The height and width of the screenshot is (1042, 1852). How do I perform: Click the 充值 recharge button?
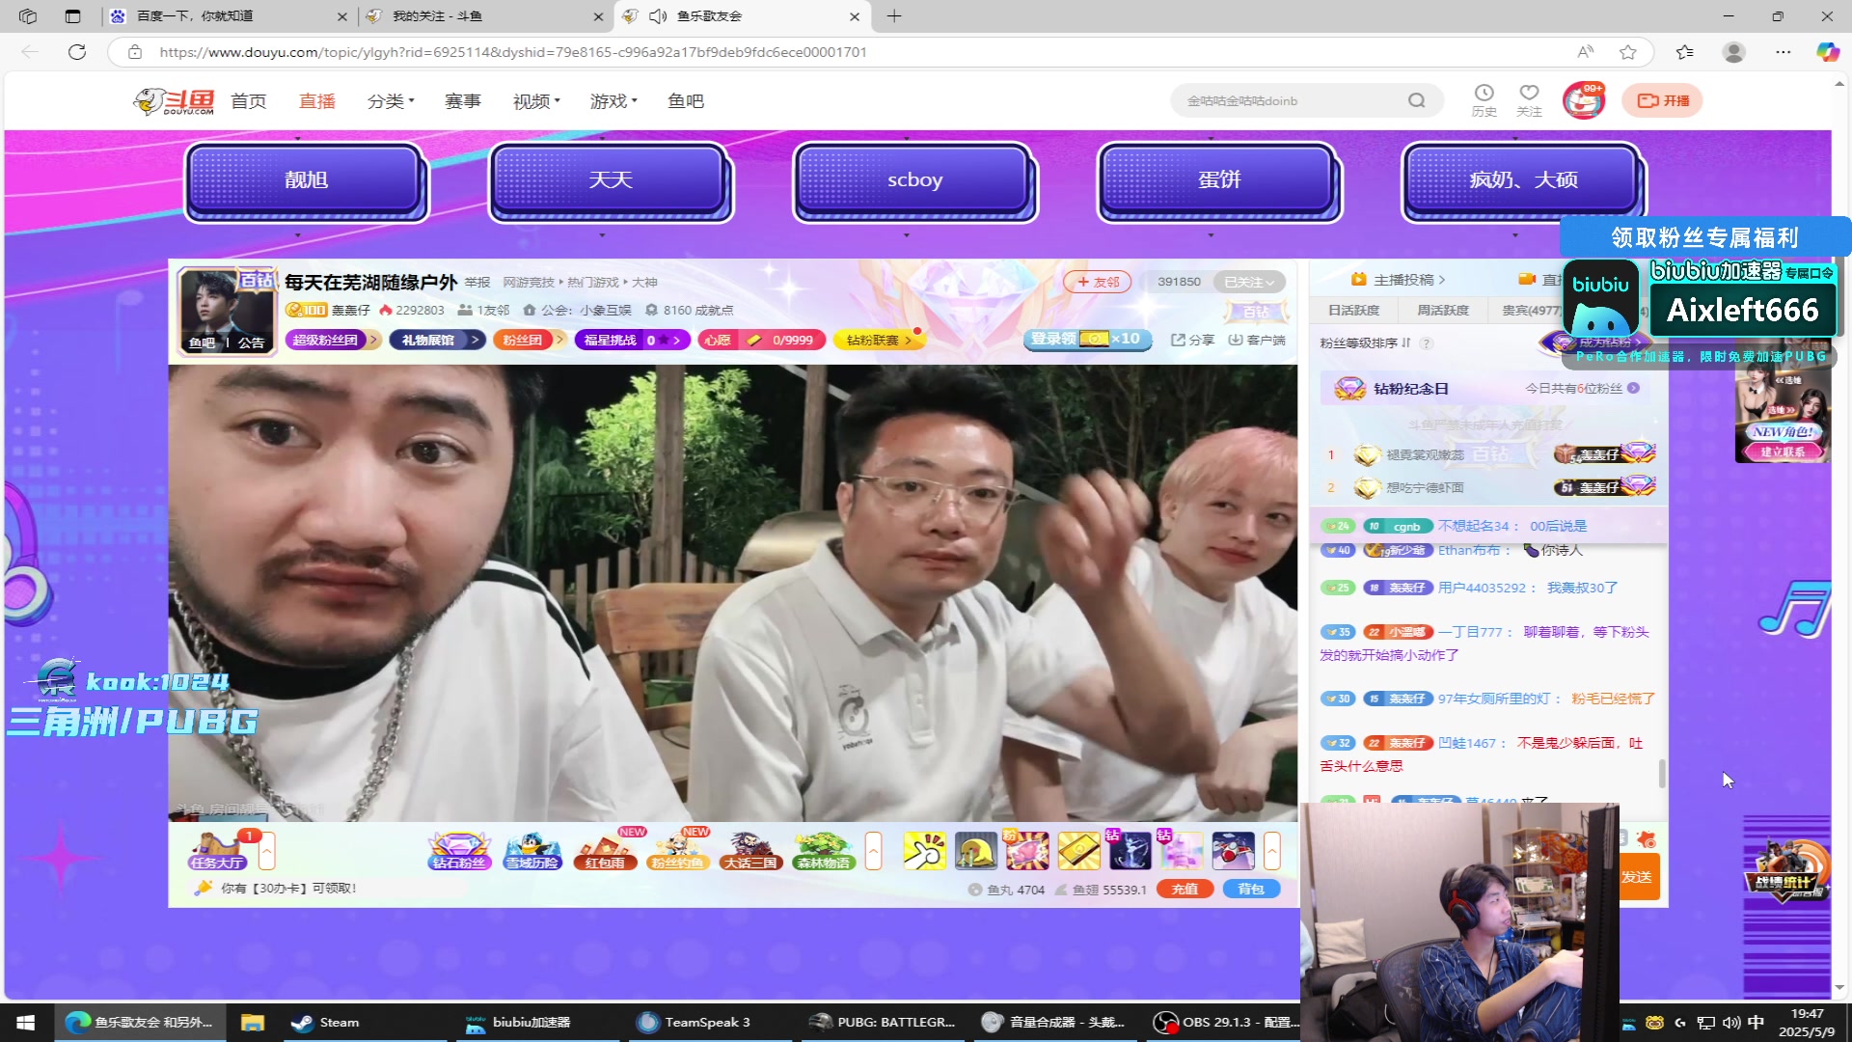[x=1185, y=890]
